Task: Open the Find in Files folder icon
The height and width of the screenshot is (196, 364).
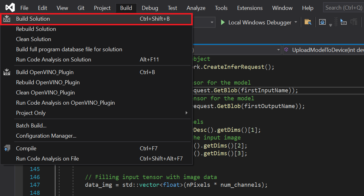Action: [307, 22]
